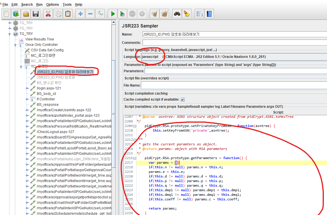Expand the /myoffice/CreateUserInfo.aspx-122 node

(x=27, y=110)
